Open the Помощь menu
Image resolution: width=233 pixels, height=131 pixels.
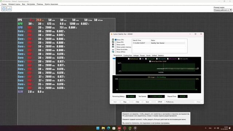click(x=40, y=4)
